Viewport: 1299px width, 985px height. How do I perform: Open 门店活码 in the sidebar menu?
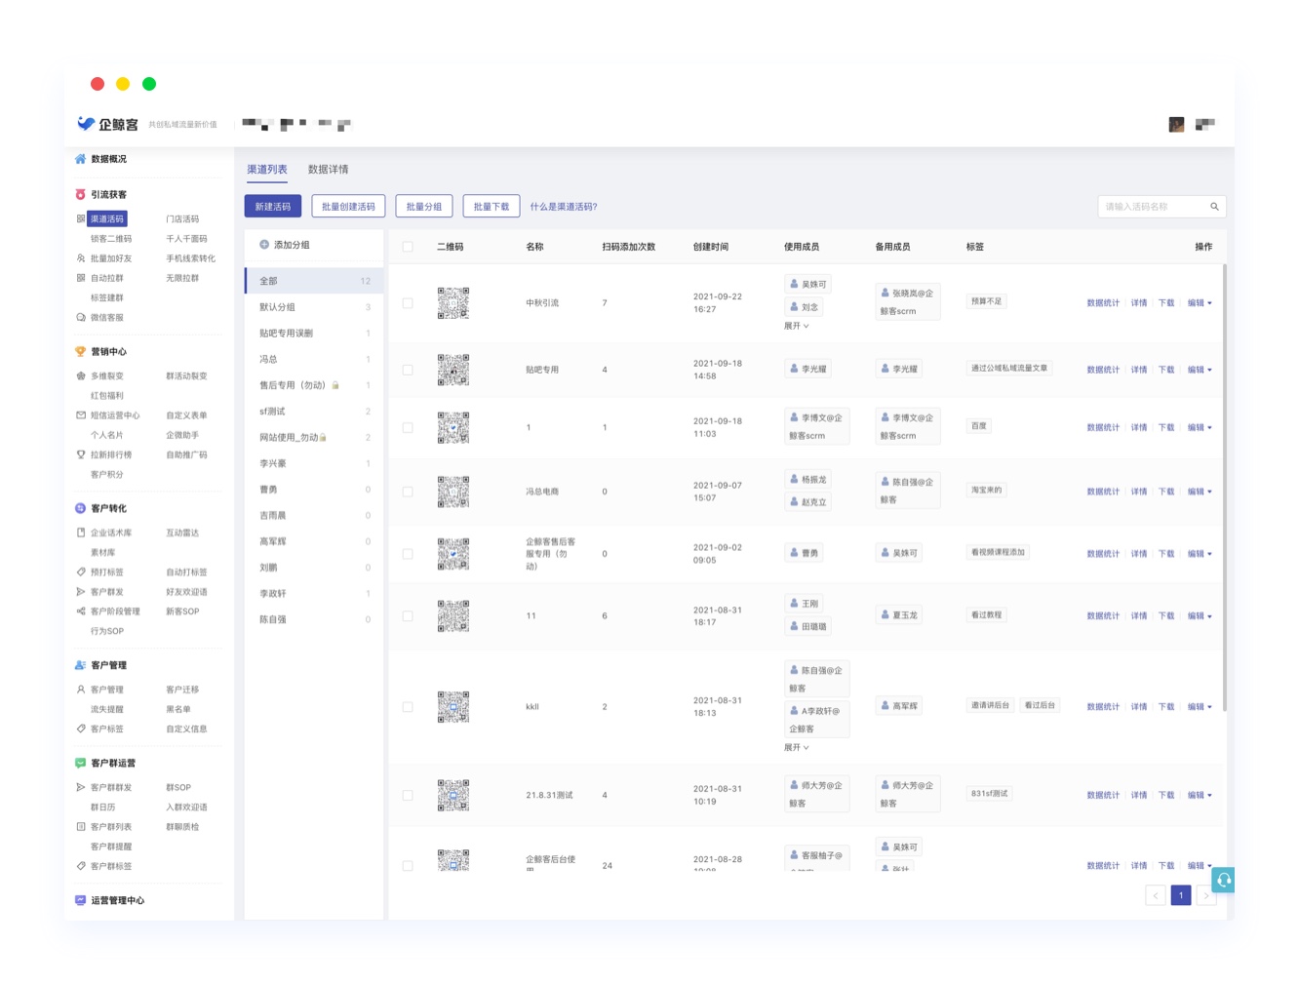(182, 219)
